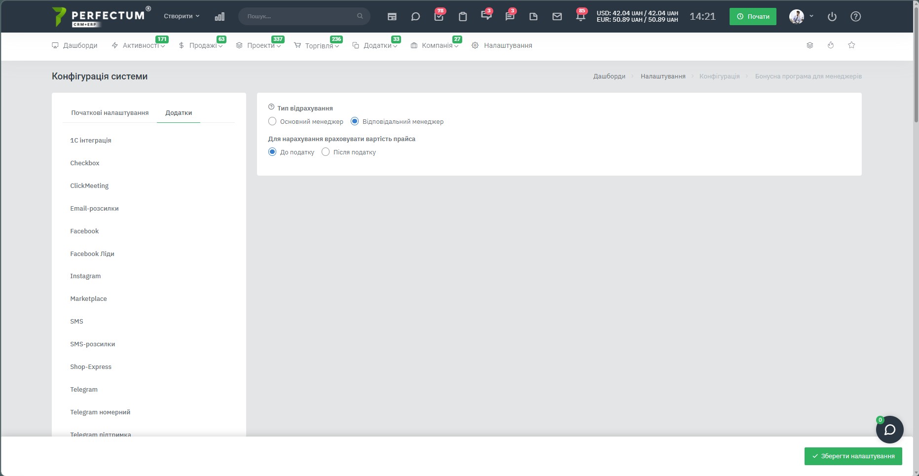Select Після податку radio option
This screenshot has height=476, width=919.
point(326,152)
